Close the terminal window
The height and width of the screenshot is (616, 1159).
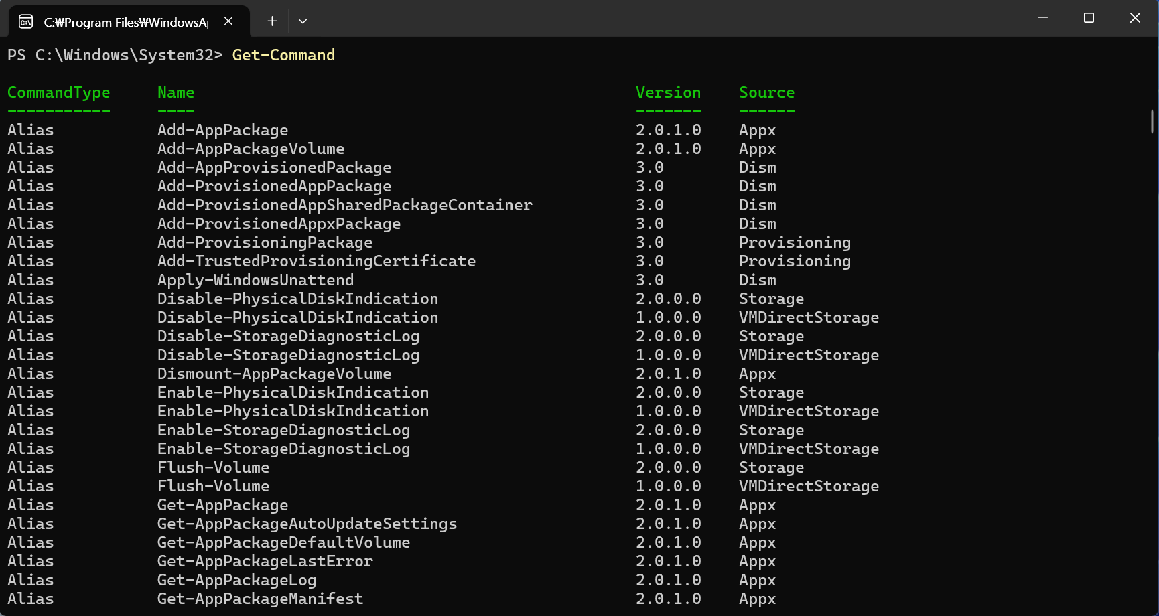[1135, 18]
